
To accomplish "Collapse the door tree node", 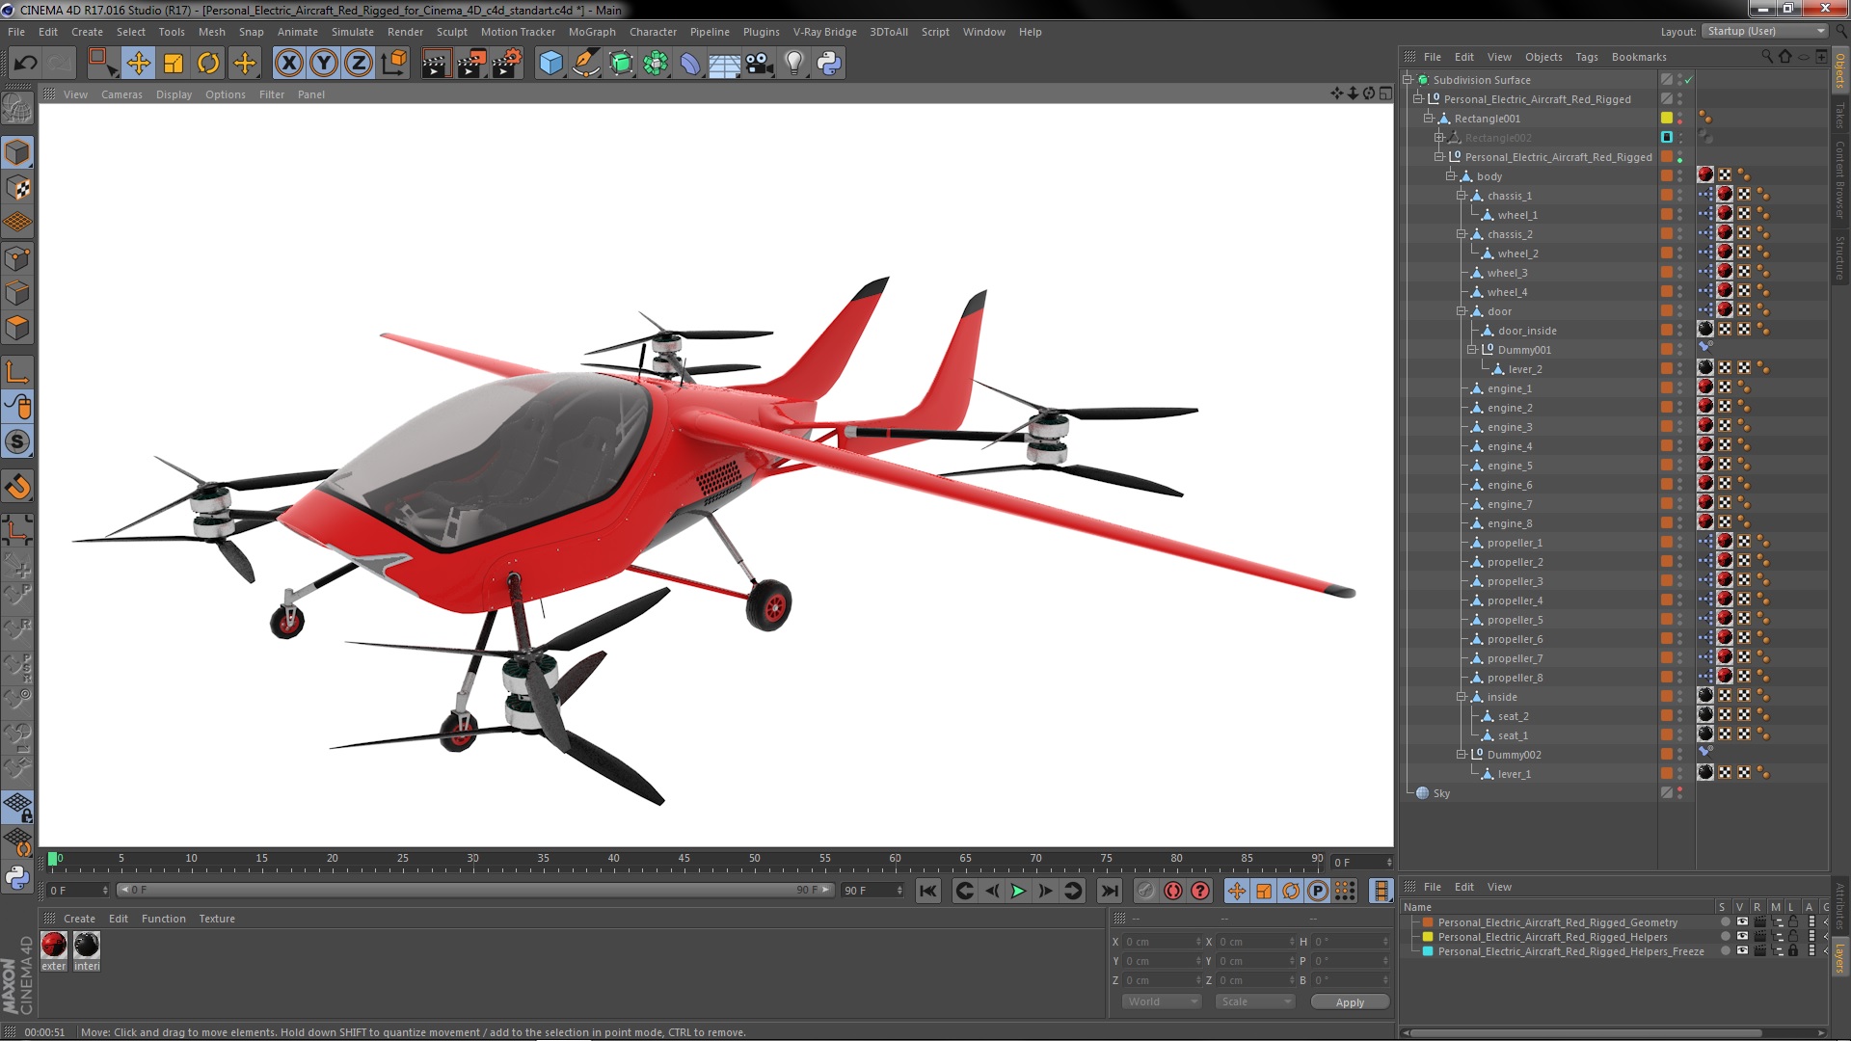I will pyautogui.click(x=1461, y=311).
